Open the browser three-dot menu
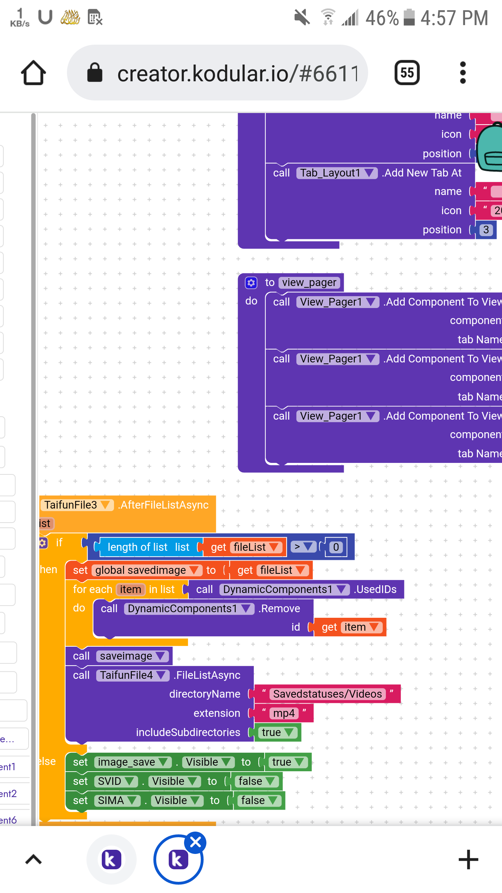This screenshot has height=893, width=502. pyautogui.click(x=463, y=73)
